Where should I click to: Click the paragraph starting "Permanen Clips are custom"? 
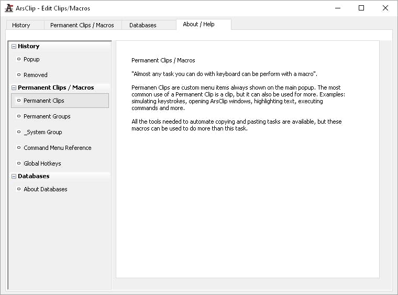(238, 98)
